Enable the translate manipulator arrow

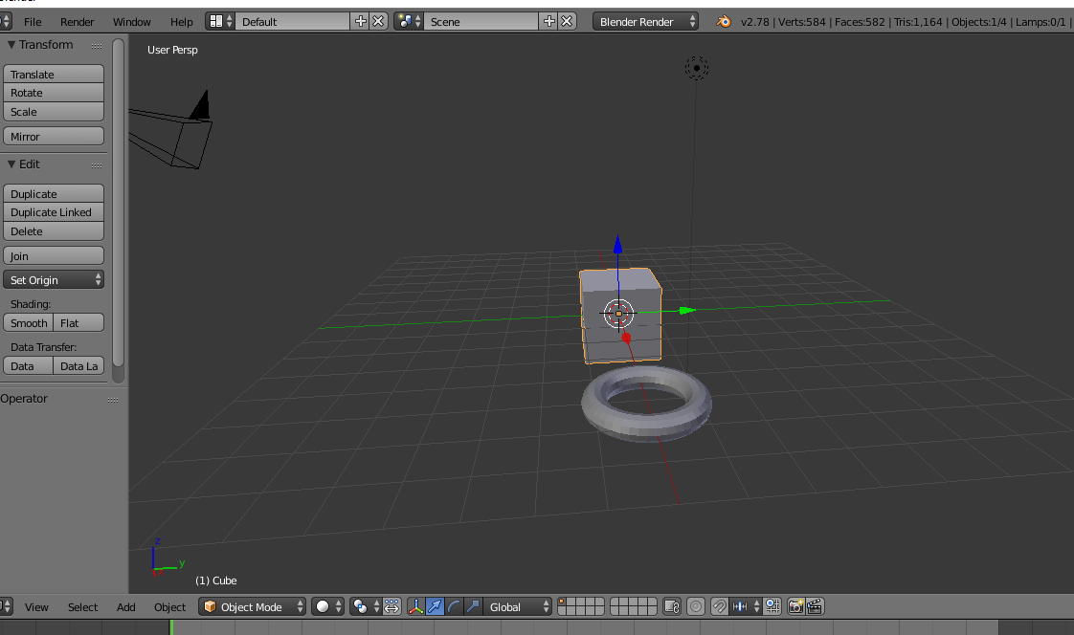click(435, 606)
